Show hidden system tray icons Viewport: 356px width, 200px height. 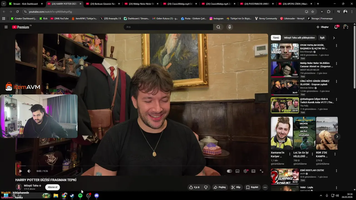(321, 196)
